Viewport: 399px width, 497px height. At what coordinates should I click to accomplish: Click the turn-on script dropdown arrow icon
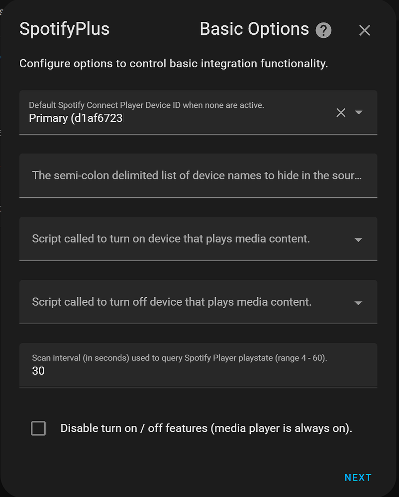359,239
